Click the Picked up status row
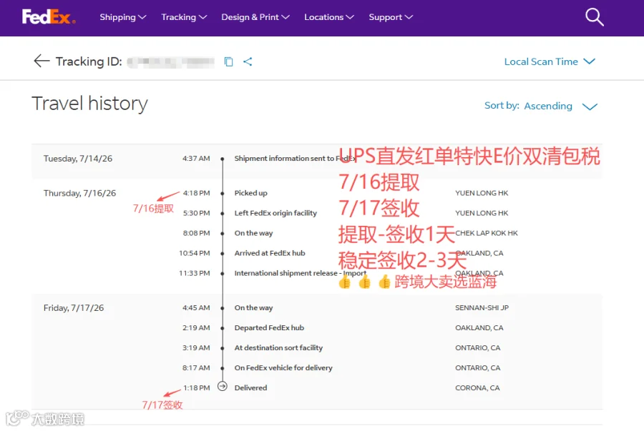Image resolution: width=644 pixels, height=431 pixels. (x=250, y=193)
